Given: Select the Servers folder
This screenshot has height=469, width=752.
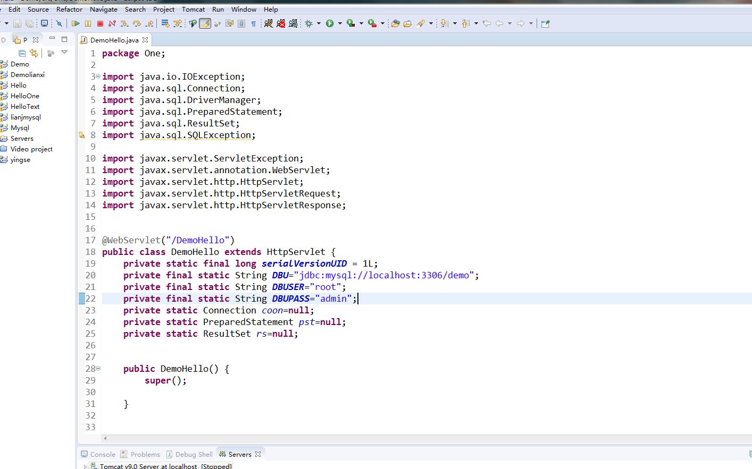Looking at the screenshot, I should click(x=22, y=138).
